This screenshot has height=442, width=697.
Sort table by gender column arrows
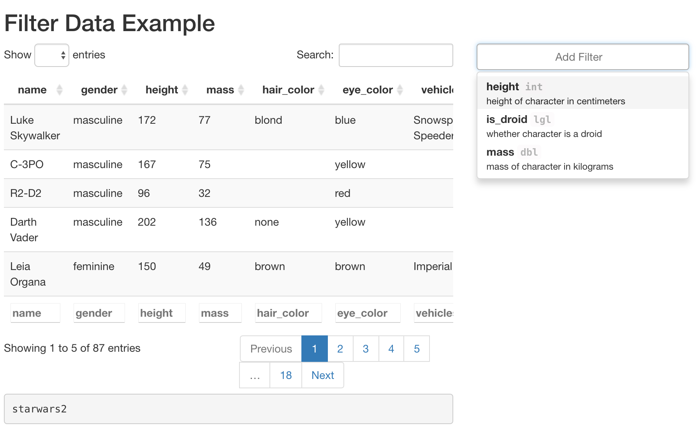pyautogui.click(x=124, y=90)
